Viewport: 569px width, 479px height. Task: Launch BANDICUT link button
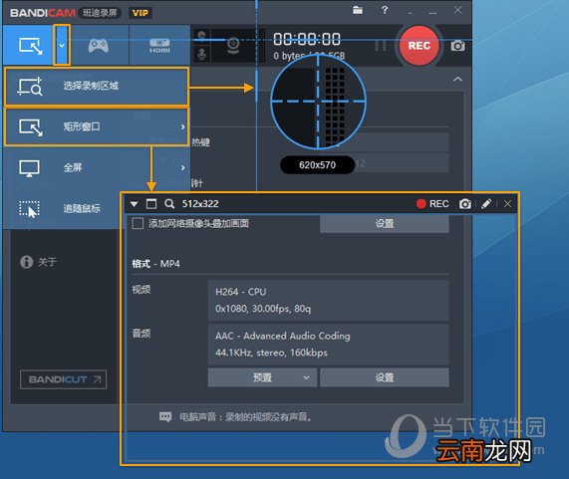(64, 379)
